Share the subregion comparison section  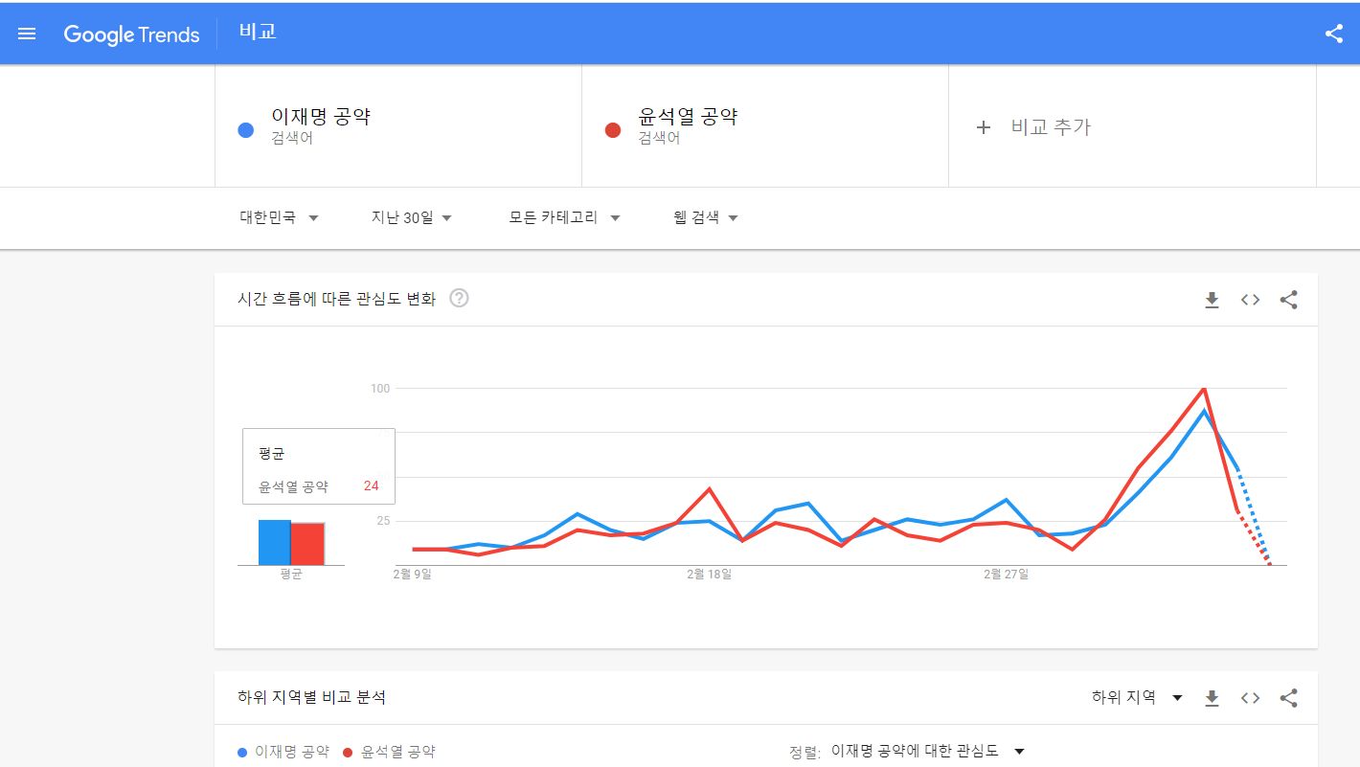click(1289, 698)
